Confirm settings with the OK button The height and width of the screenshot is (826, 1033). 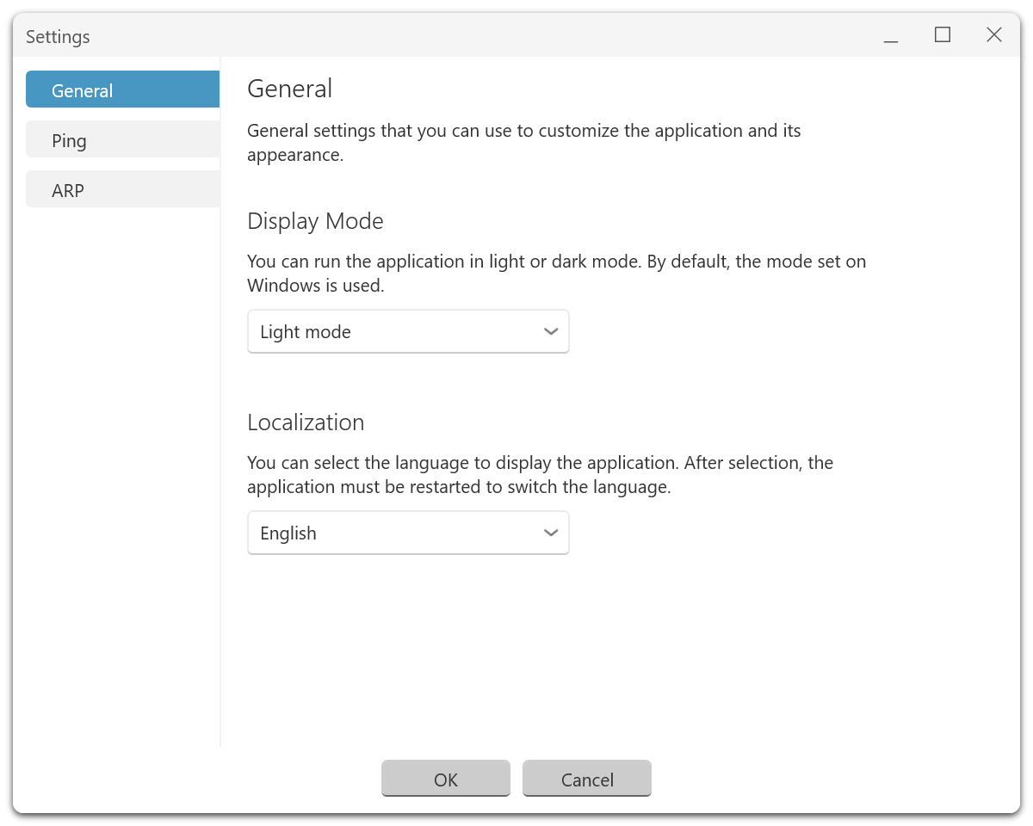tap(446, 780)
